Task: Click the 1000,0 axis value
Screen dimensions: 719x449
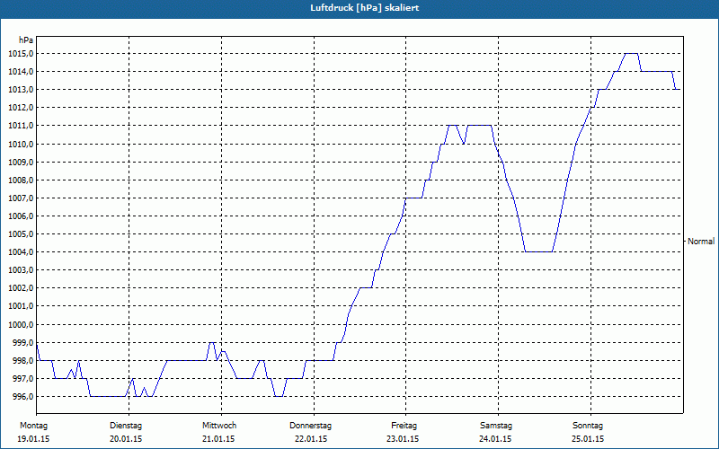Action: (x=21, y=325)
